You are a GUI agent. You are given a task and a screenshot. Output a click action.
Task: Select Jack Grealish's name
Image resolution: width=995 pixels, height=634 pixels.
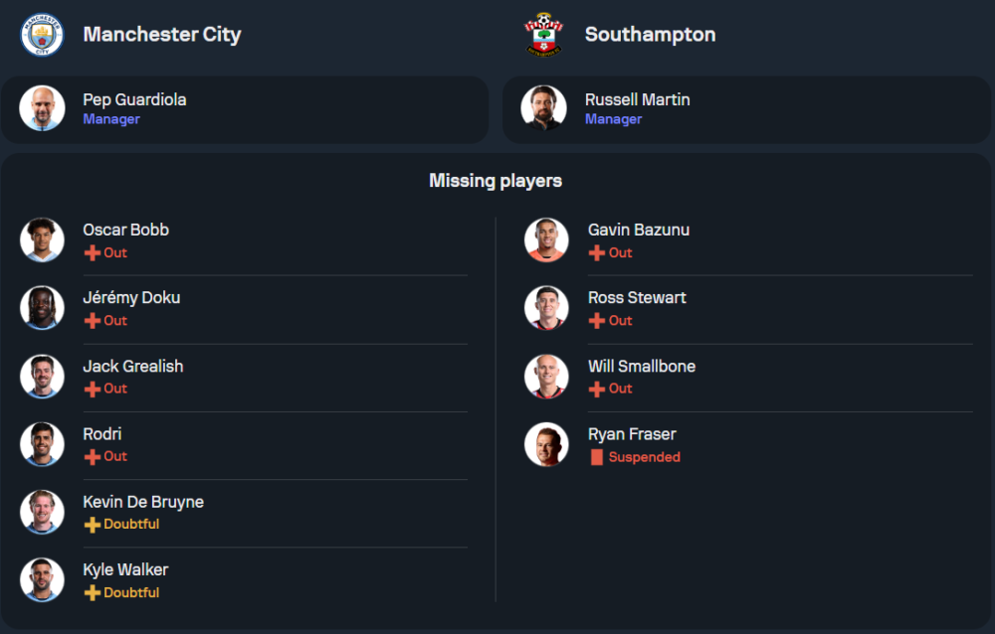coord(132,366)
